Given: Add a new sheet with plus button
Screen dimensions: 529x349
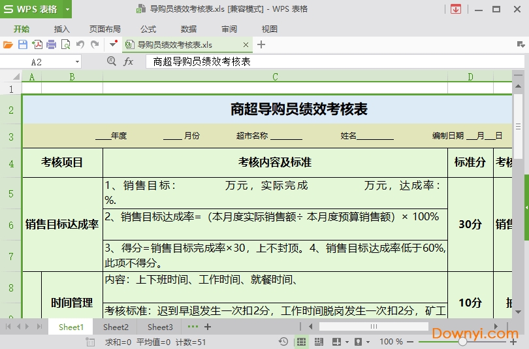Looking at the screenshot, I should click(x=208, y=326).
